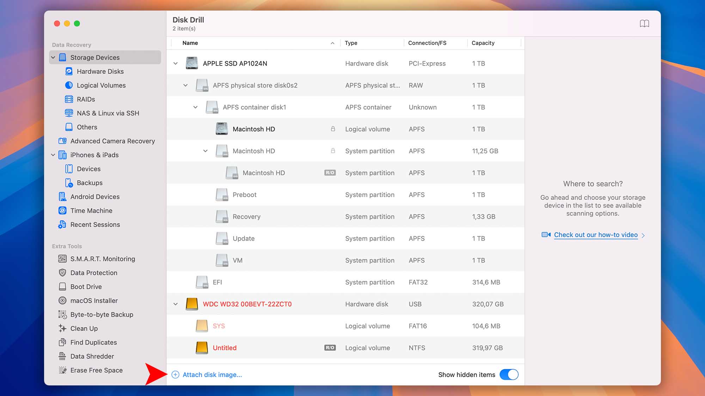Click the FAT16 file system cell
The image size is (705, 396).
(418, 326)
